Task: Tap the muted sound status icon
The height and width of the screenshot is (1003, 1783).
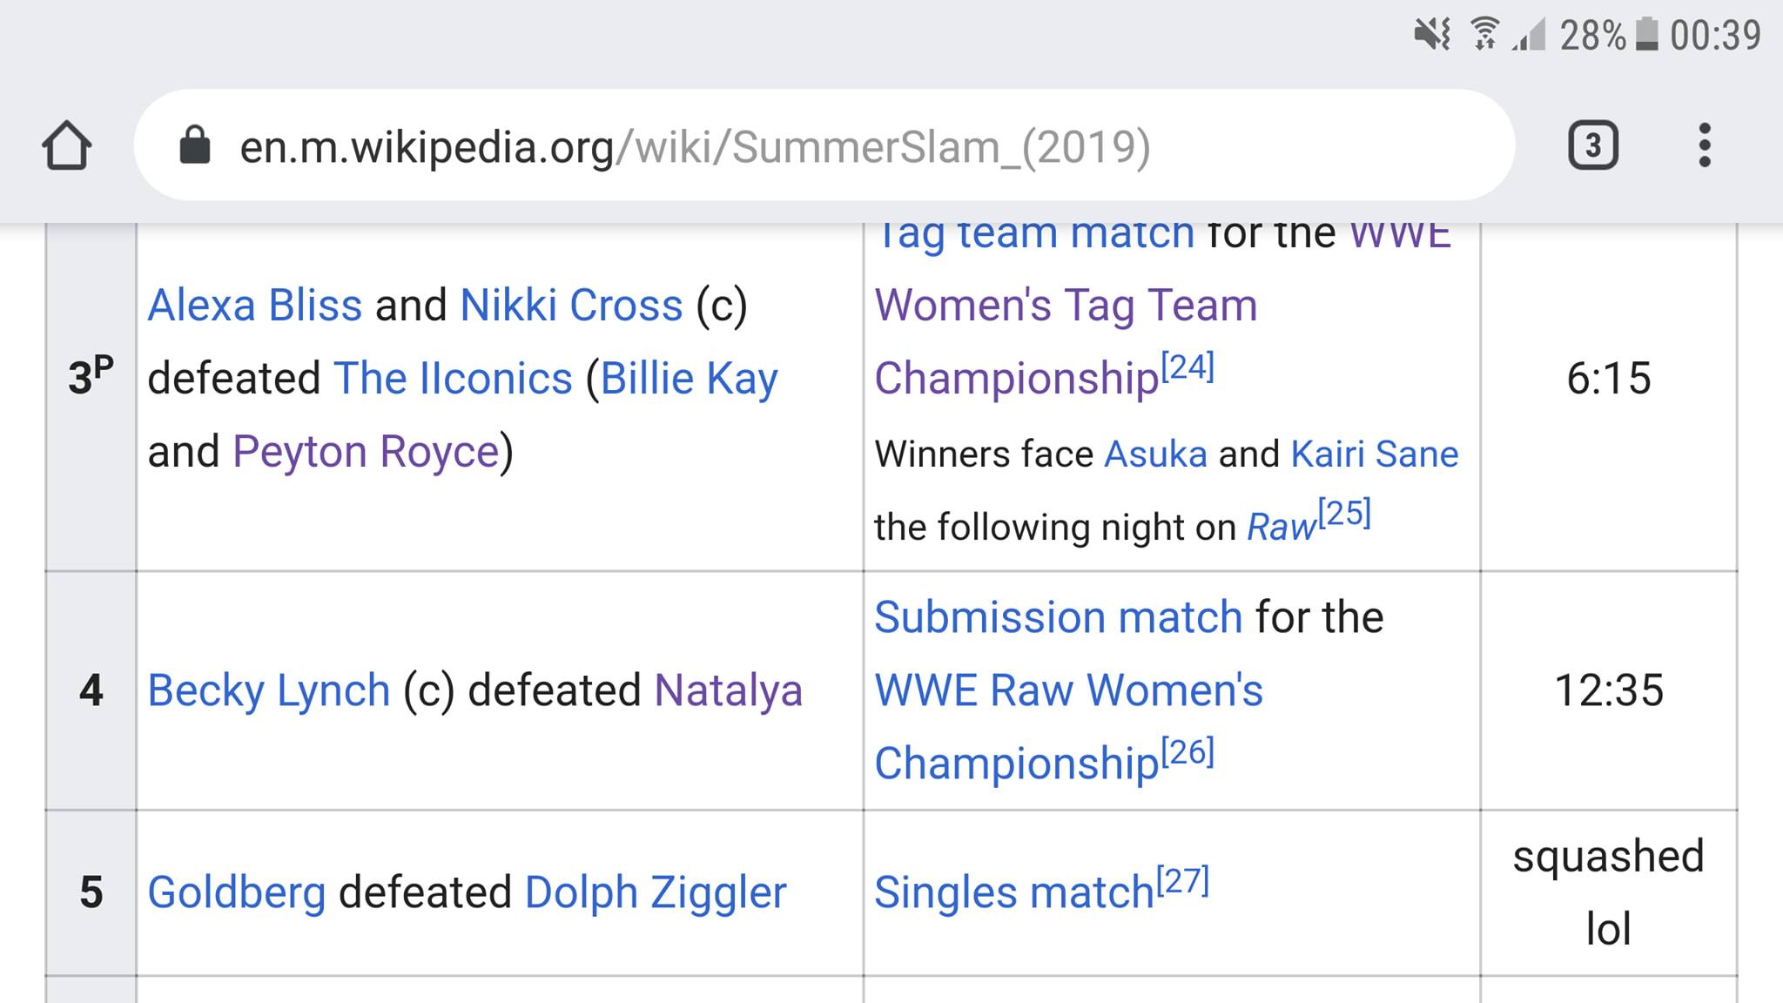Action: [1432, 36]
